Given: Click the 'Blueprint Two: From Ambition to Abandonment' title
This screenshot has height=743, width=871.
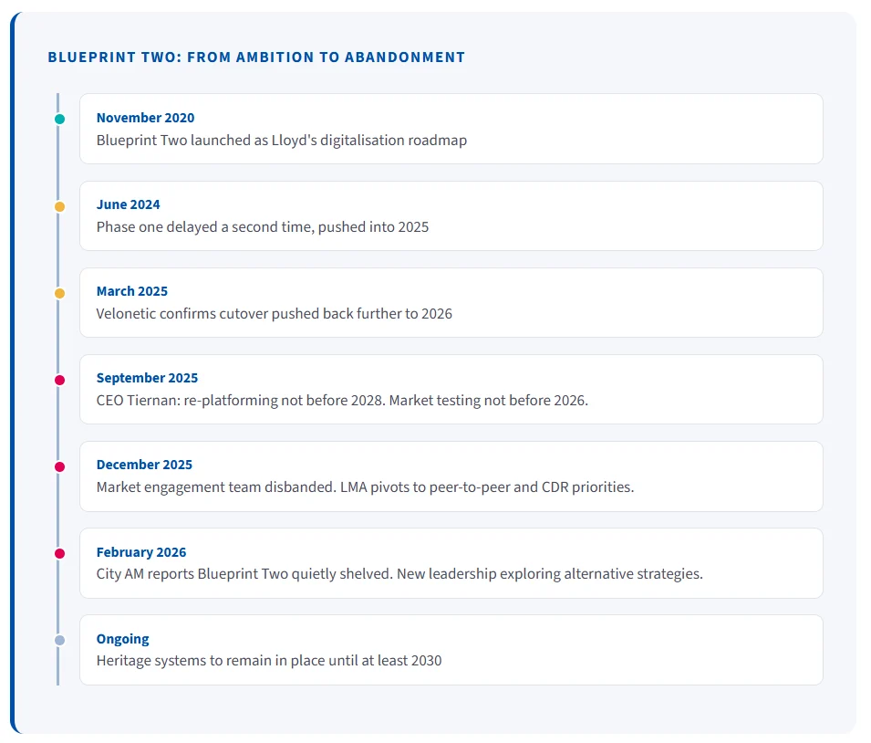Looking at the screenshot, I should (x=256, y=58).
